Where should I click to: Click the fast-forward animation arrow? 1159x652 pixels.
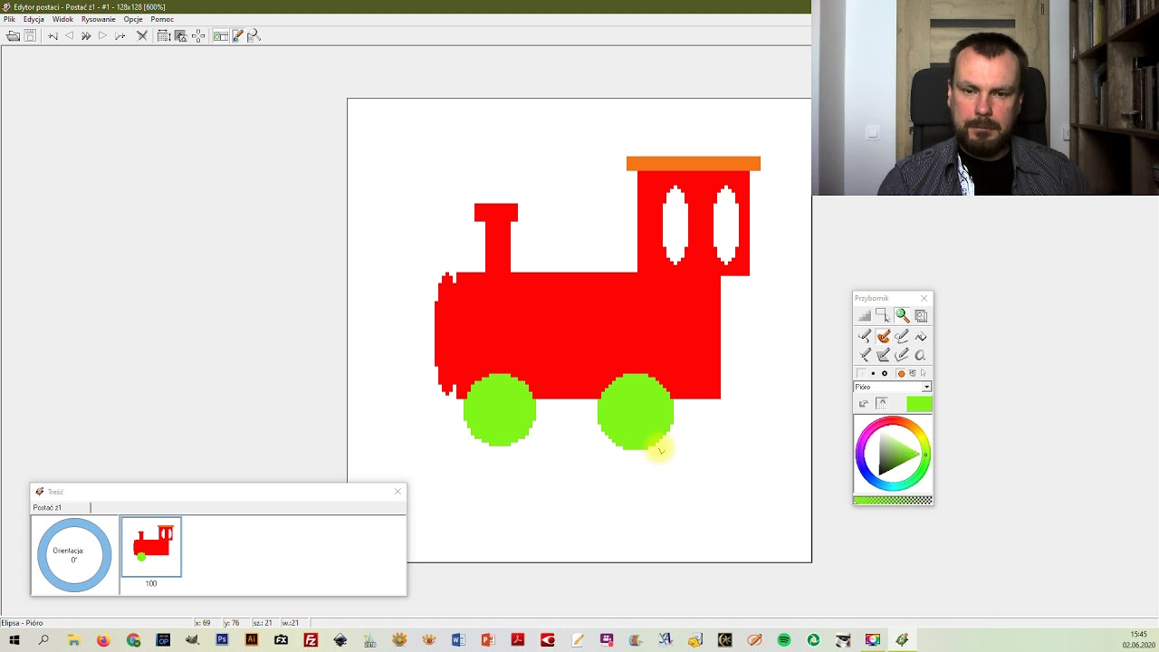(x=86, y=36)
